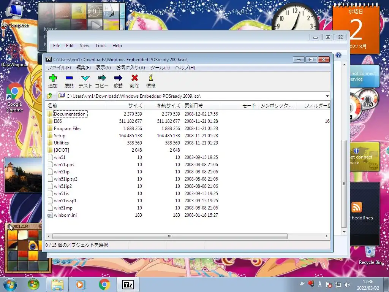The height and width of the screenshot is (292, 389).
Task: Click the blue help icon in background window
Action: coord(338,55)
